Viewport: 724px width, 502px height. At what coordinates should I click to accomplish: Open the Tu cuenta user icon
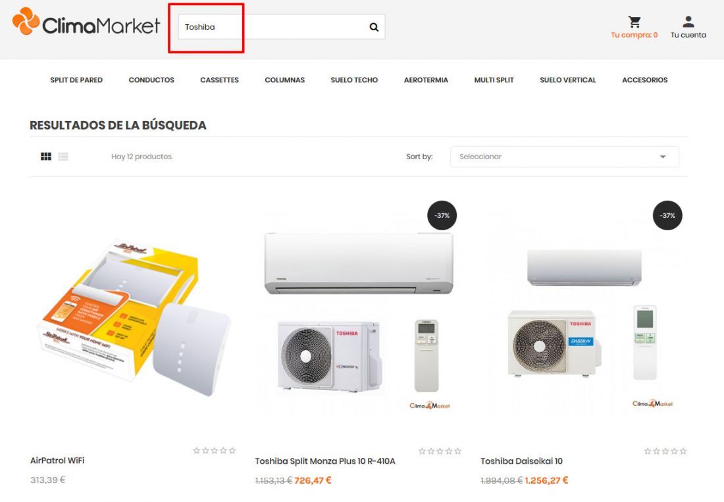tap(688, 22)
